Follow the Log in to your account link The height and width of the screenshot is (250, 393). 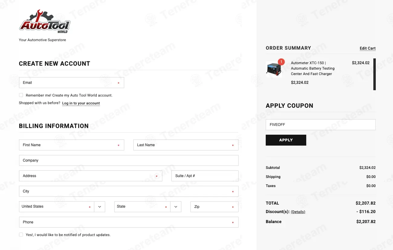81,103
